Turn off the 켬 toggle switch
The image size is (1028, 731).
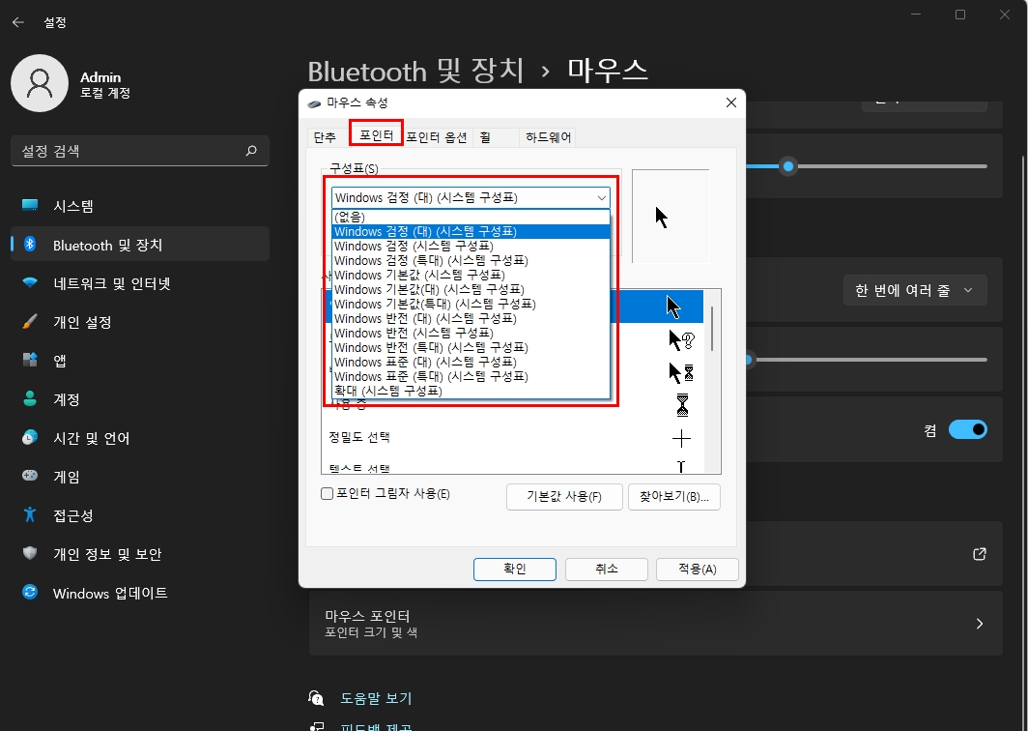tap(968, 430)
